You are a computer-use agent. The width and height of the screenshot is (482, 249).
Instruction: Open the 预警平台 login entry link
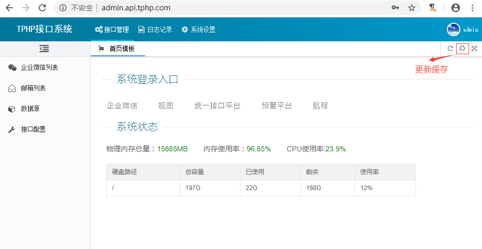[277, 105]
